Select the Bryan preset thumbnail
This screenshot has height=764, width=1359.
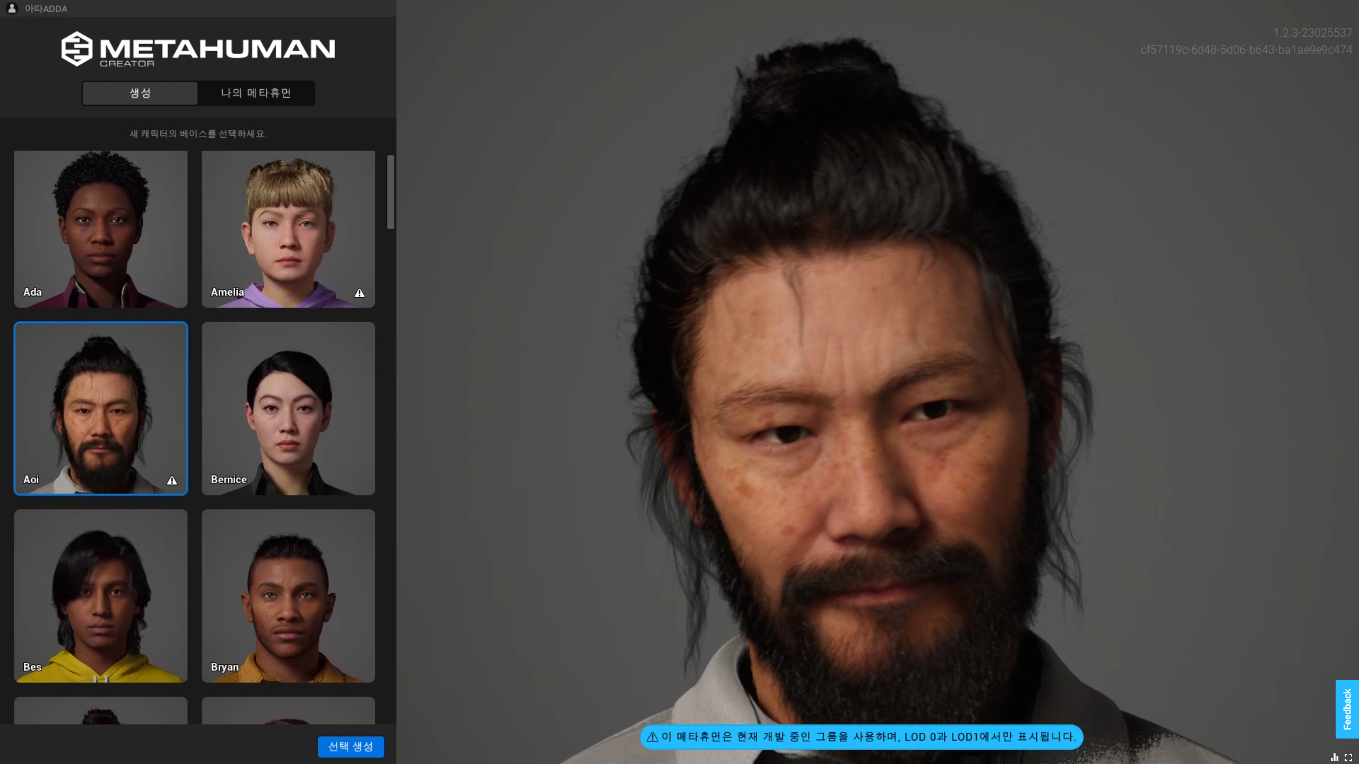[x=288, y=596]
